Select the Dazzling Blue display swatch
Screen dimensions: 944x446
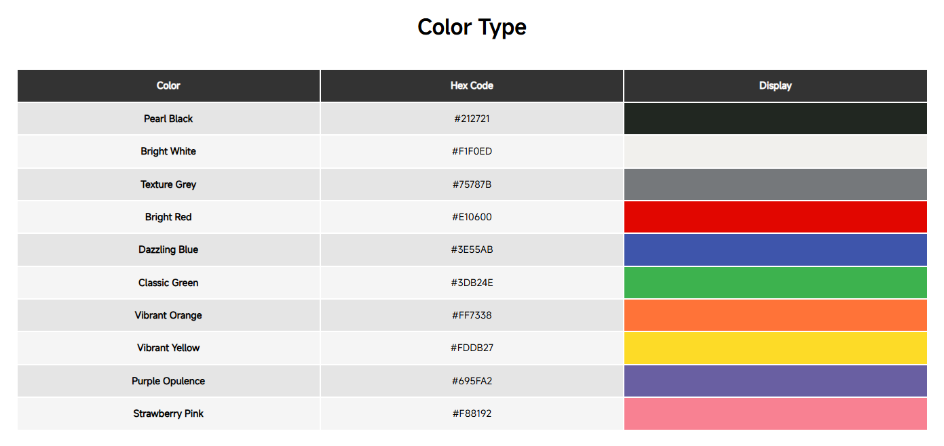click(x=775, y=249)
